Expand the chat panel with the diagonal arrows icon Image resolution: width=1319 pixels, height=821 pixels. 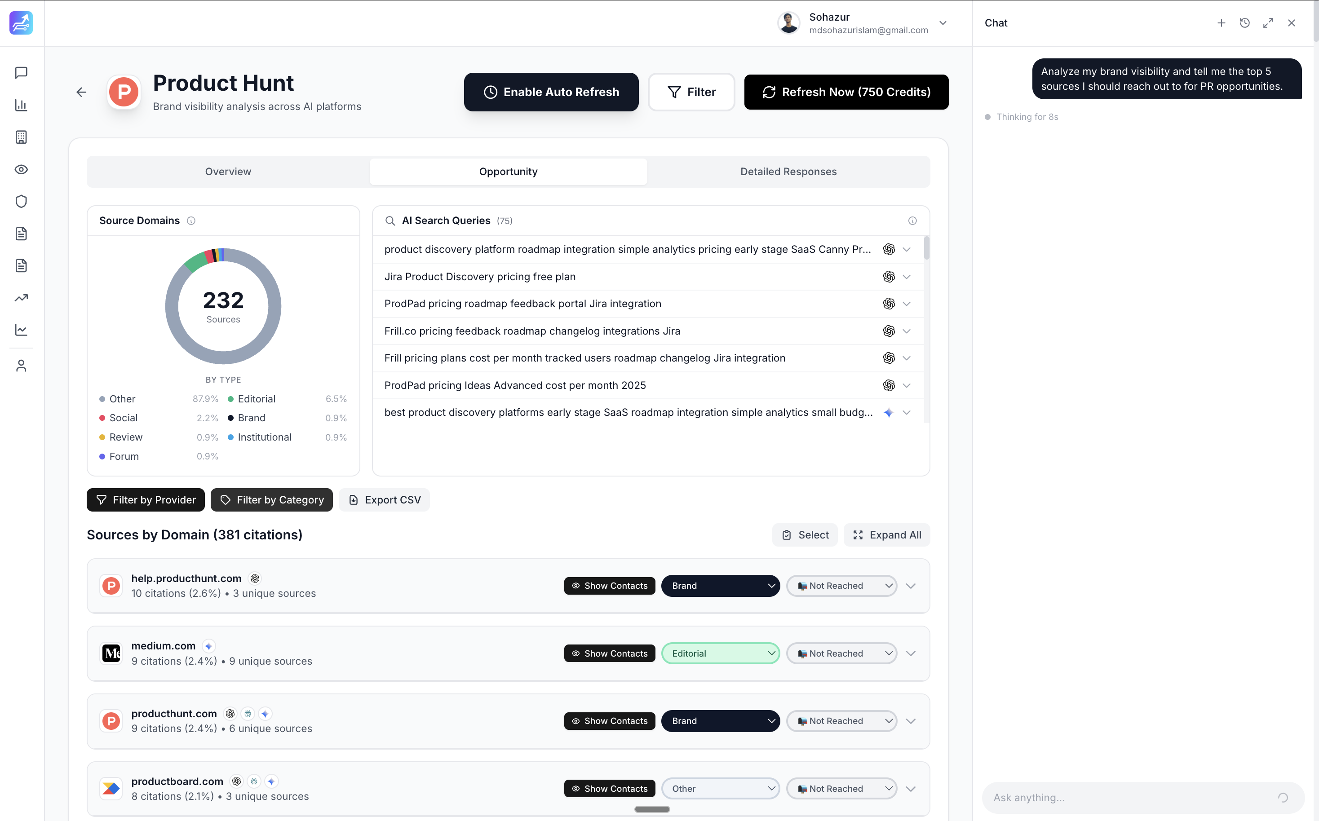tap(1268, 23)
